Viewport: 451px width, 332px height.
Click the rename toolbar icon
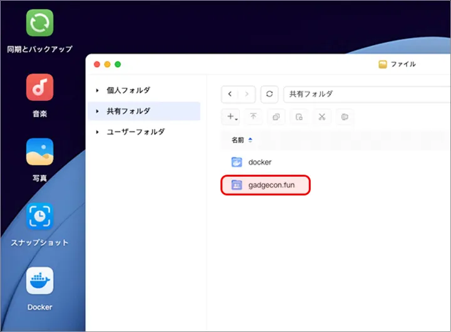pyautogui.click(x=345, y=117)
